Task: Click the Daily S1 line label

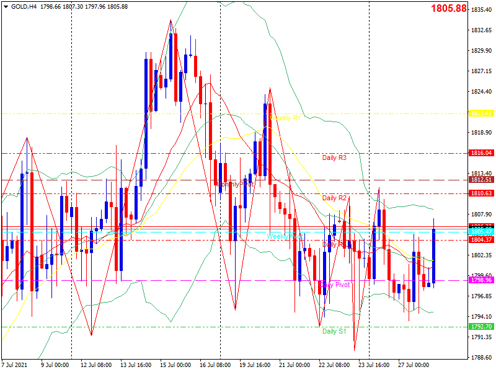Action: (x=334, y=331)
